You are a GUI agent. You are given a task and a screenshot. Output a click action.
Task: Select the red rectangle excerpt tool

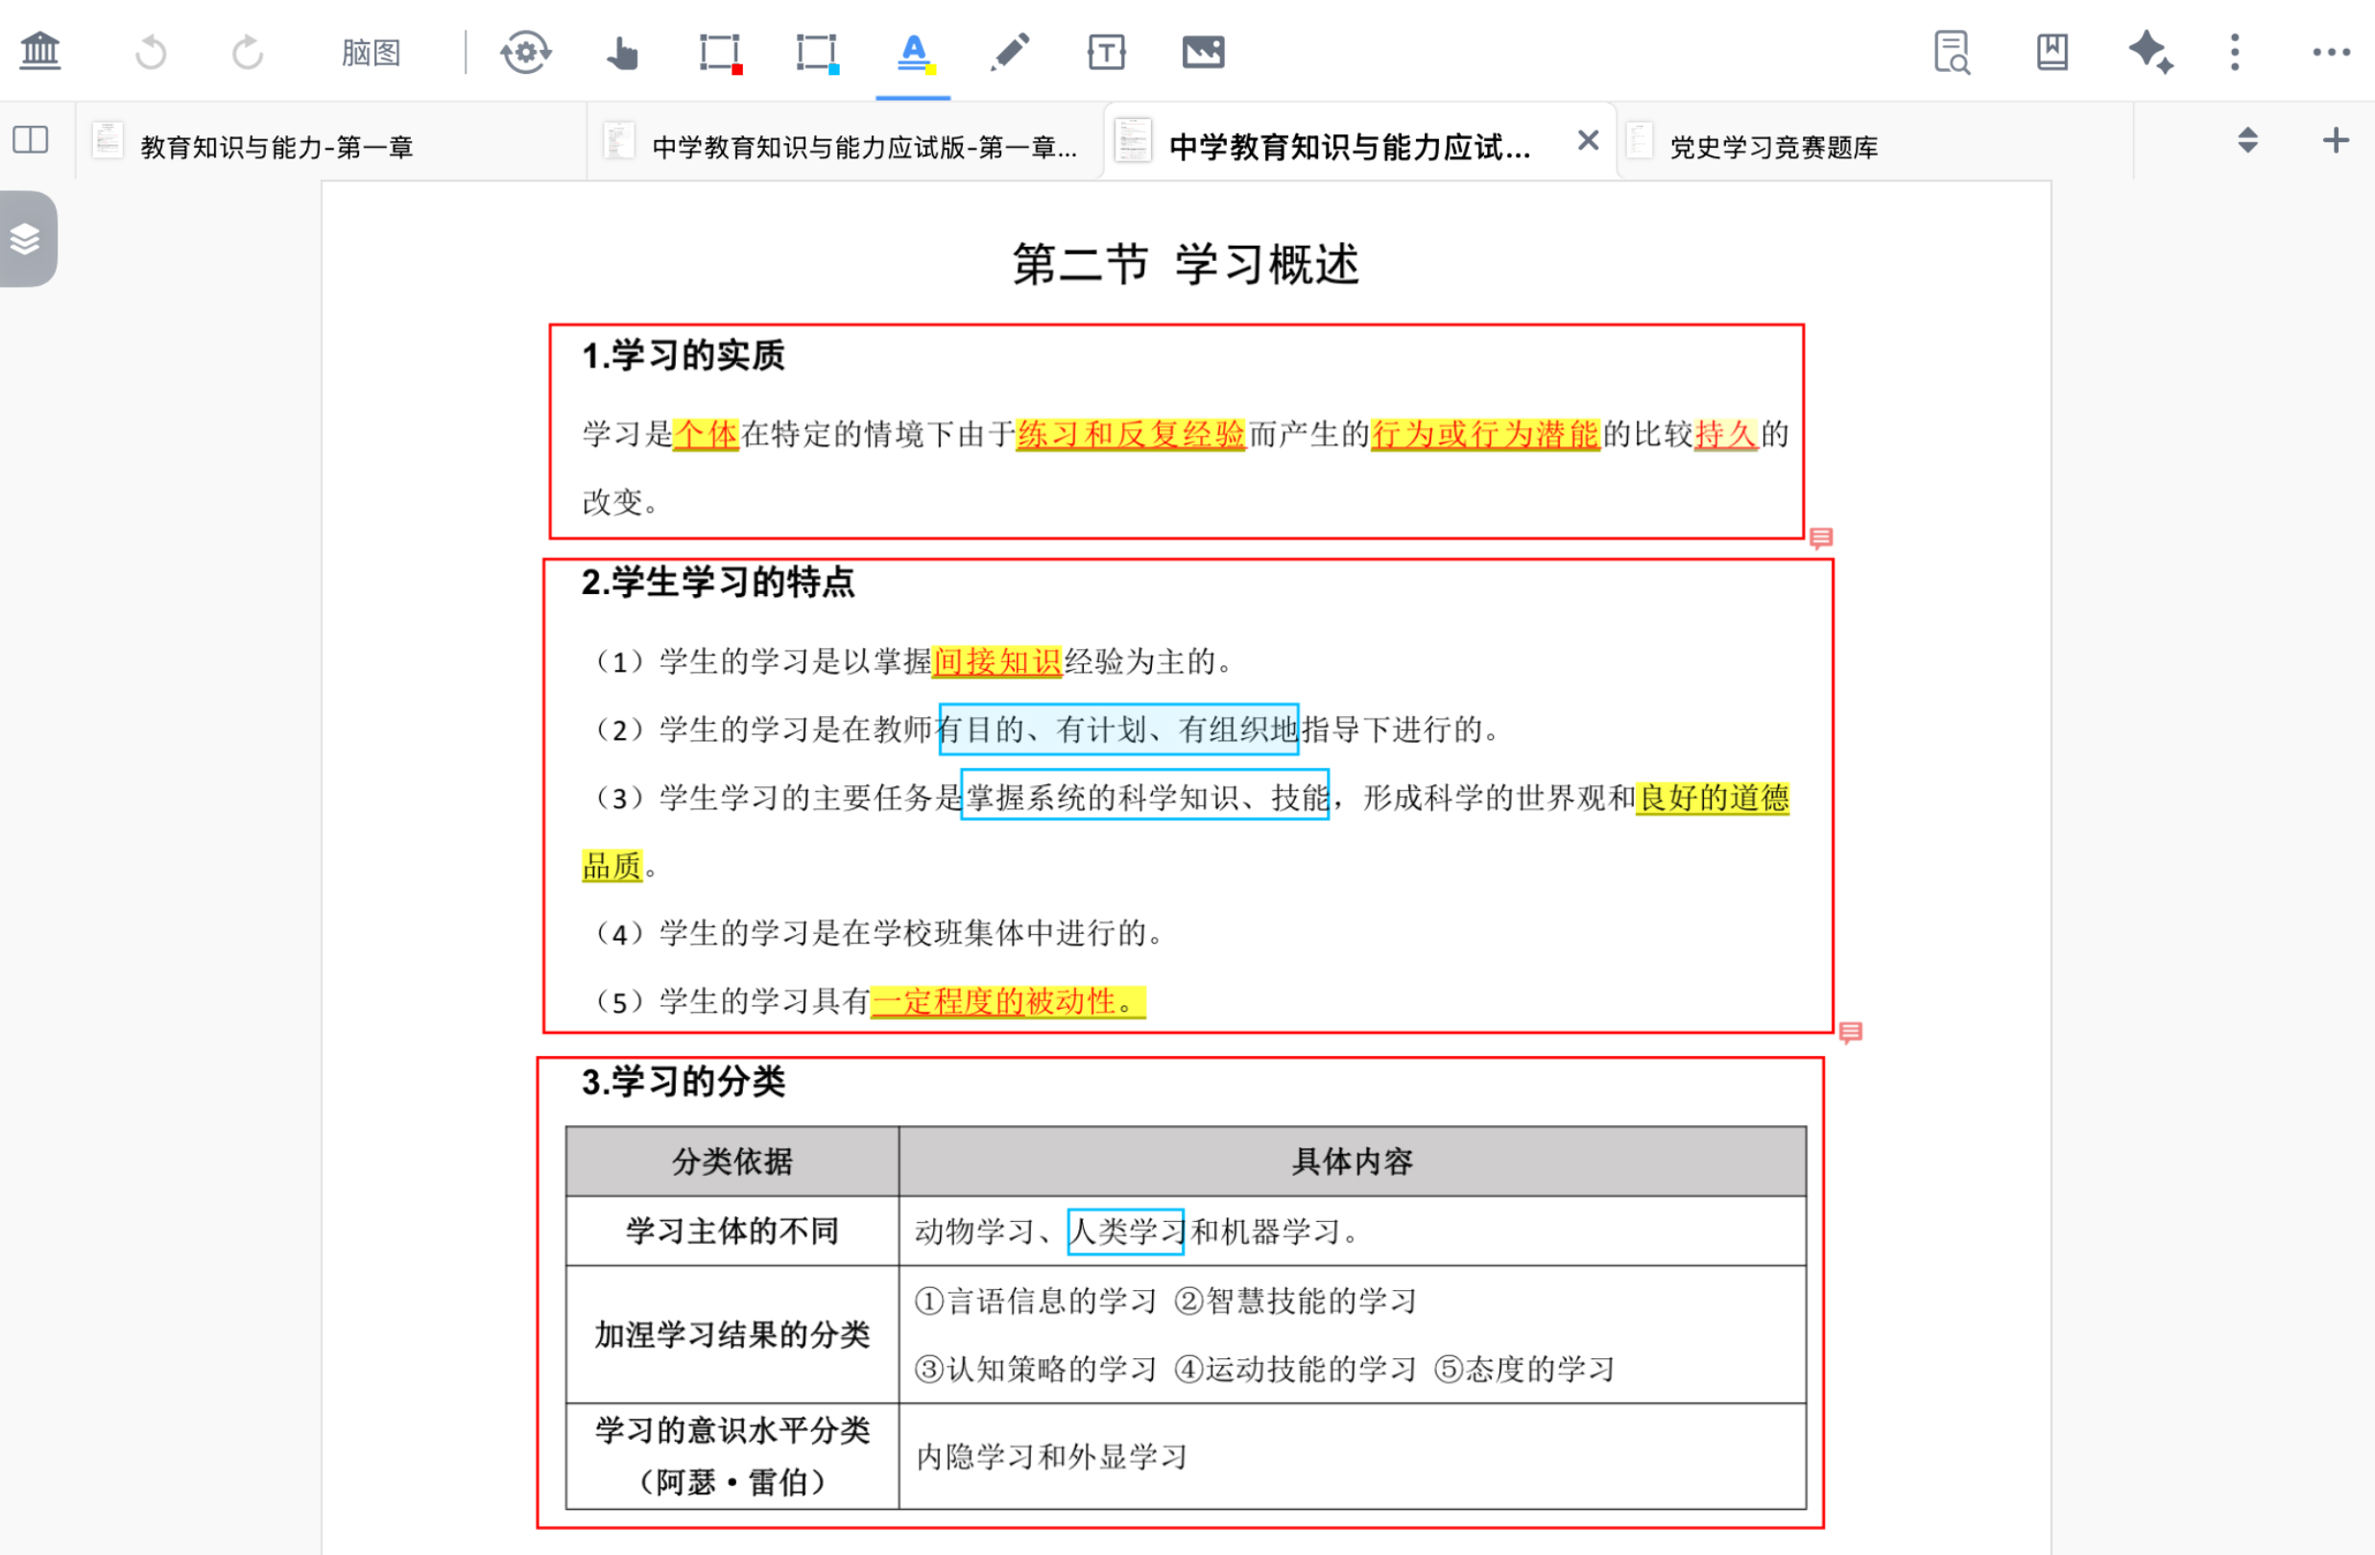click(719, 52)
